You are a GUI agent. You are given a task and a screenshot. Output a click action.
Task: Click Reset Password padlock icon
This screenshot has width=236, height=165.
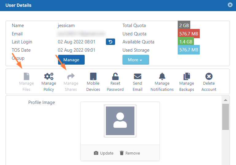coord(115,77)
